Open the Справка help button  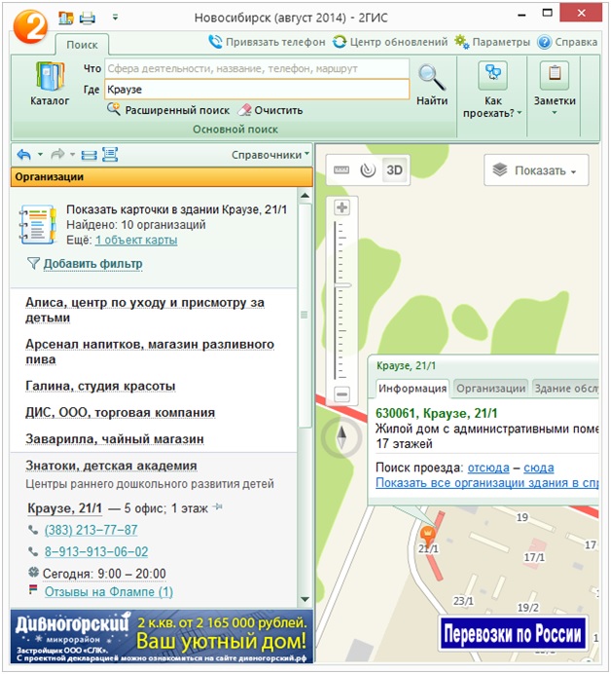pos(567,42)
